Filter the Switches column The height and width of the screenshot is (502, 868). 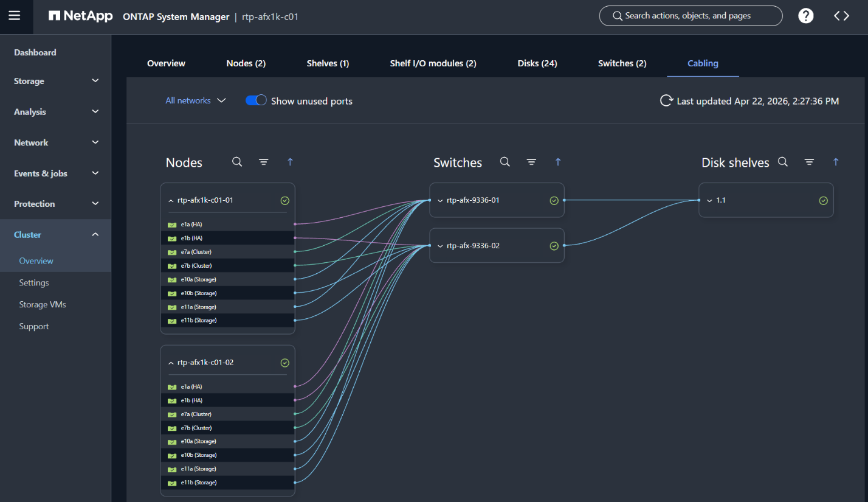(x=531, y=162)
